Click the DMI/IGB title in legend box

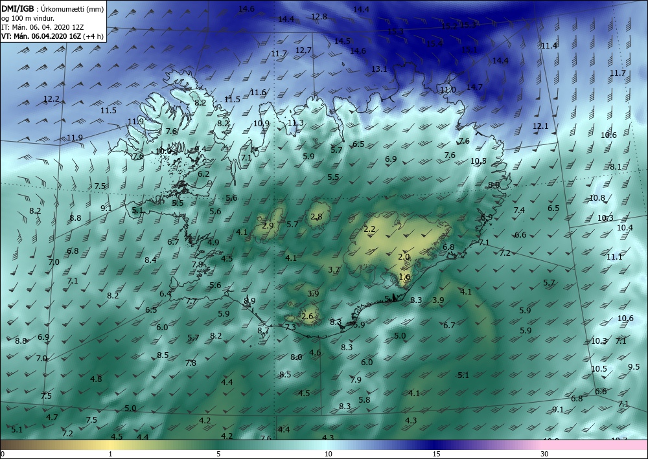pos(17,8)
